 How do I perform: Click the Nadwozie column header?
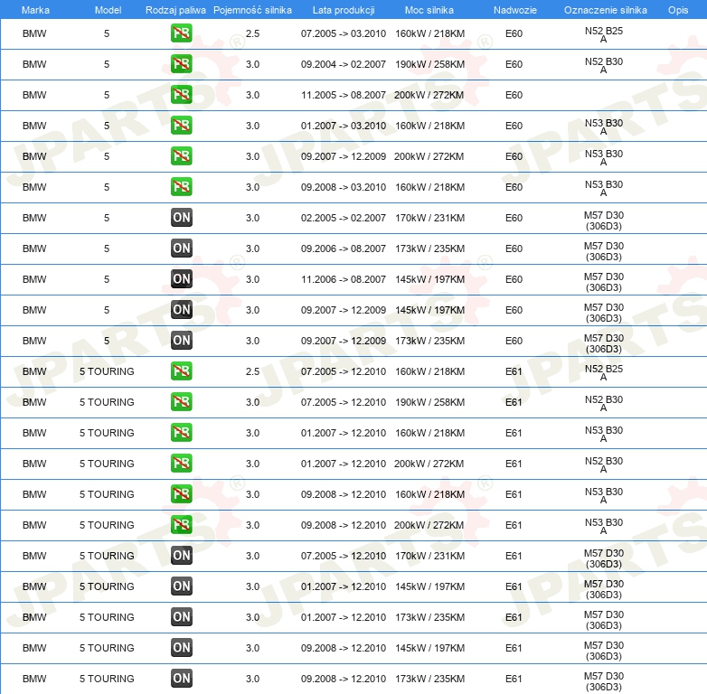[x=515, y=10]
